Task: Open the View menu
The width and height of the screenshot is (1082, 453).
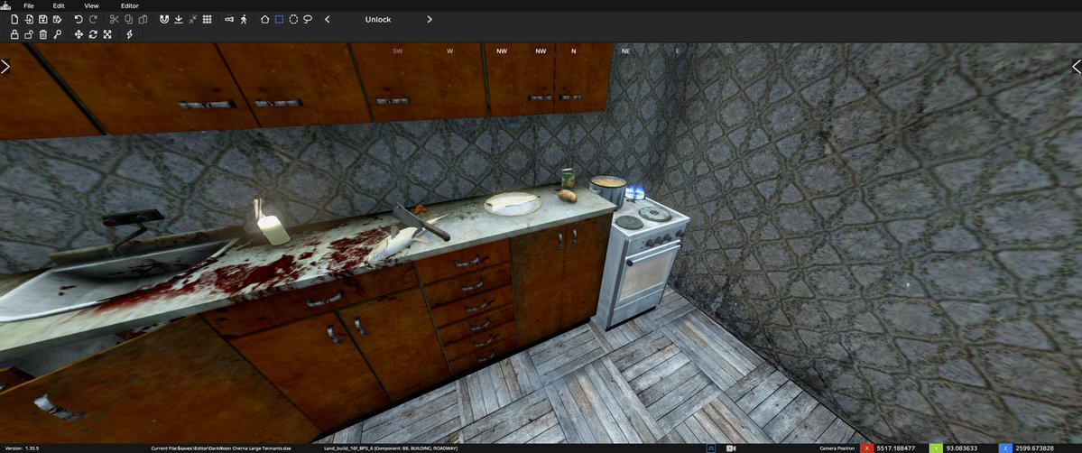Action: coord(91,5)
